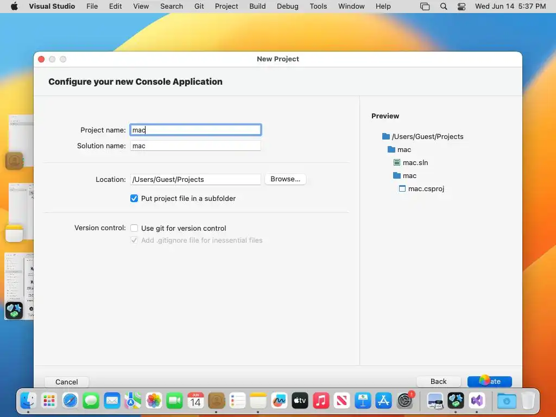Click Stage Manager icon in menu bar

(x=425, y=7)
